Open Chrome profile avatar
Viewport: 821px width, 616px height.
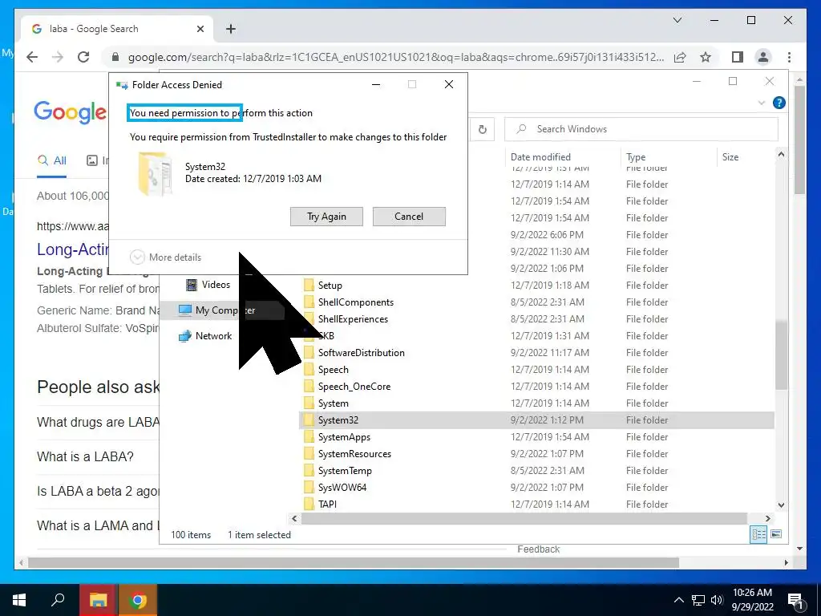(763, 57)
